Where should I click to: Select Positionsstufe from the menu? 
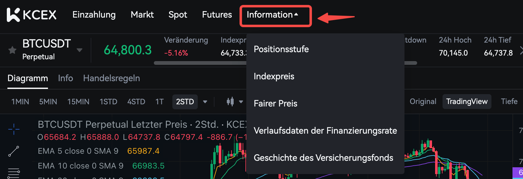[281, 49]
